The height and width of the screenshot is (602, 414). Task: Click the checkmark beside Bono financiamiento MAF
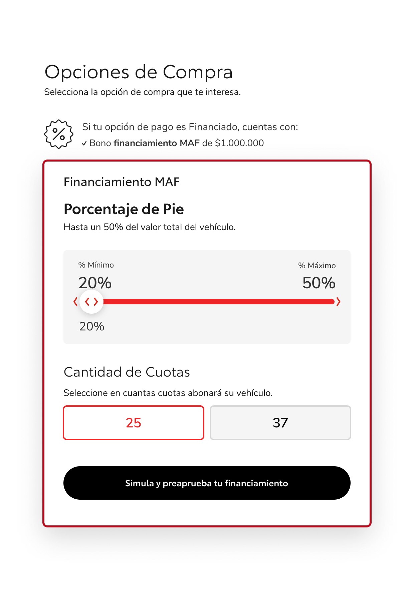point(84,143)
